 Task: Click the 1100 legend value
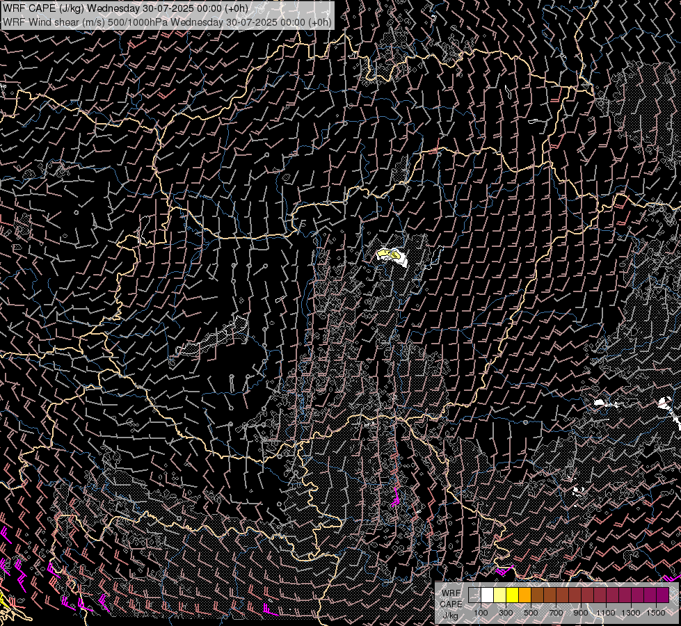[606, 613]
